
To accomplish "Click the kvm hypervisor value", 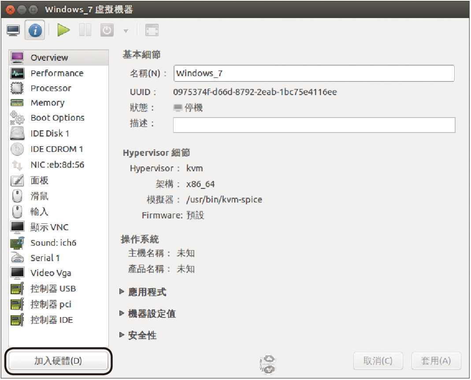I will coord(195,168).
